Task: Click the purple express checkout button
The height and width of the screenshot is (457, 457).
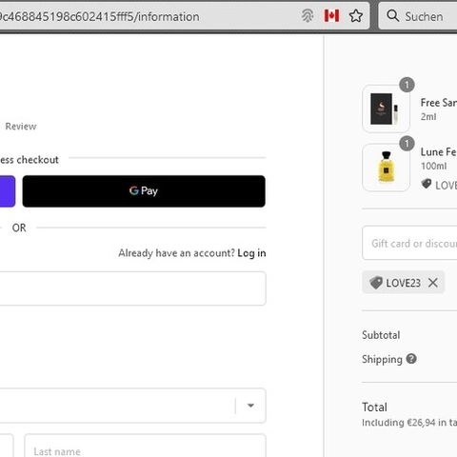Action: pos(8,191)
